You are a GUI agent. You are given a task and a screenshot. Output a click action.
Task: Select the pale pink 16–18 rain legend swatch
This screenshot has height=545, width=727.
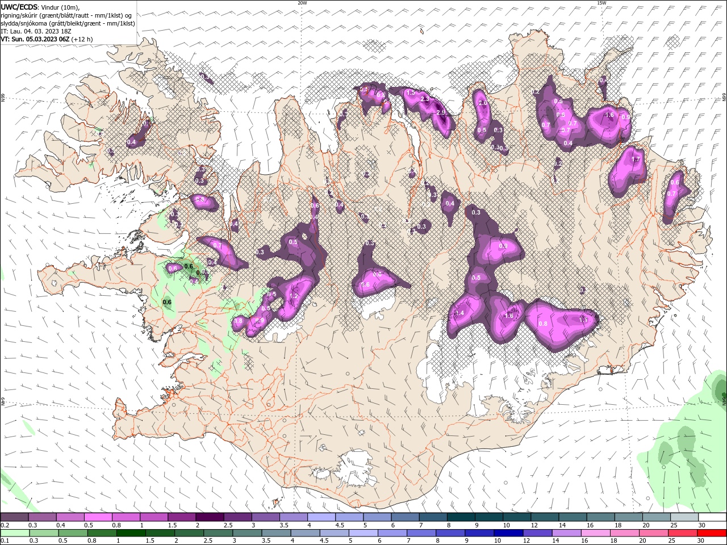(595, 533)
